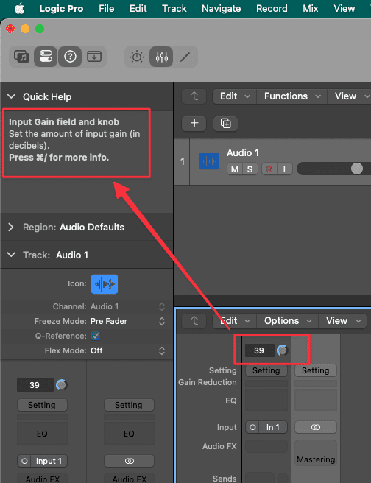Click mixer Audio 1 strip Setting button
Viewport: 371px width, 483px height.
click(266, 370)
